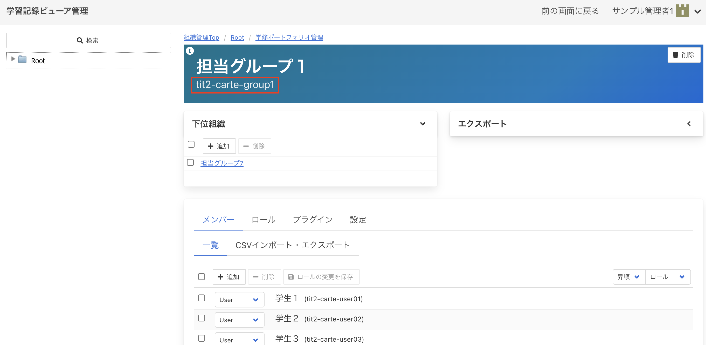The height and width of the screenshot is (345, 706).
Task: Select the 一覧 sub-tab
Action: coord(210,245)
